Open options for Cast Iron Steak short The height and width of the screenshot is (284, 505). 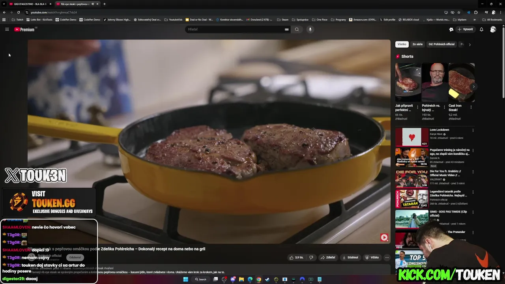[471, 107]
